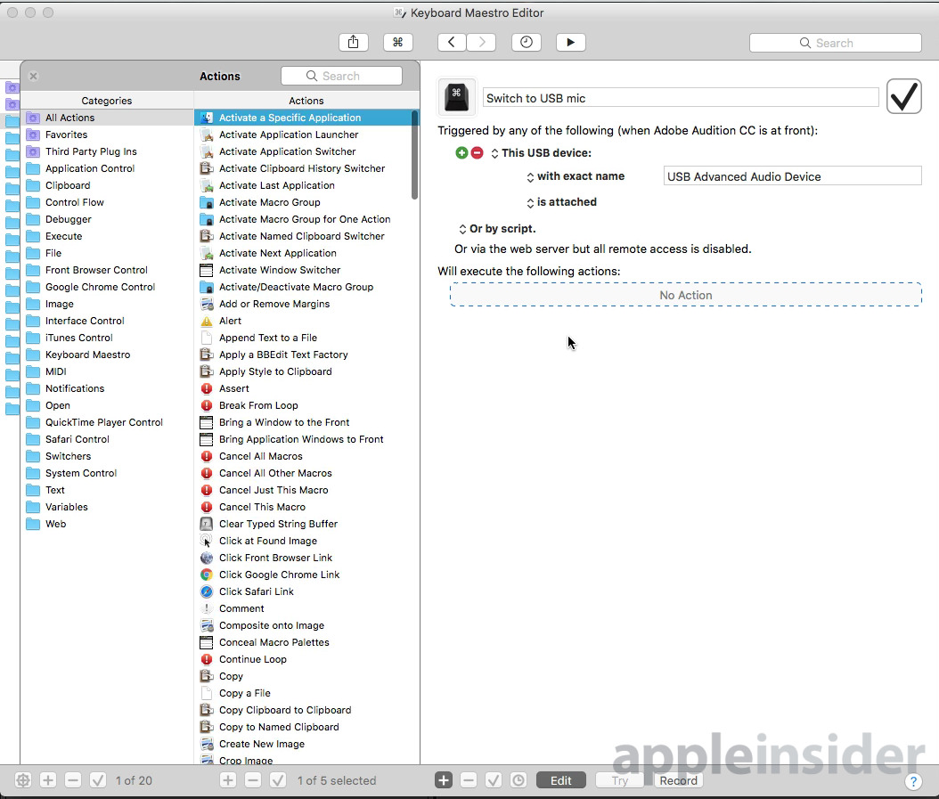The width and height of the screenshot is (939, 799).
Task: Click the add action plus button at bottom
Action: coord(444,779)
